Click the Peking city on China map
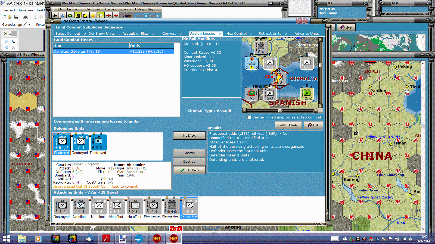The height and width of the screenshot is (244, 435). pos(395,67)
